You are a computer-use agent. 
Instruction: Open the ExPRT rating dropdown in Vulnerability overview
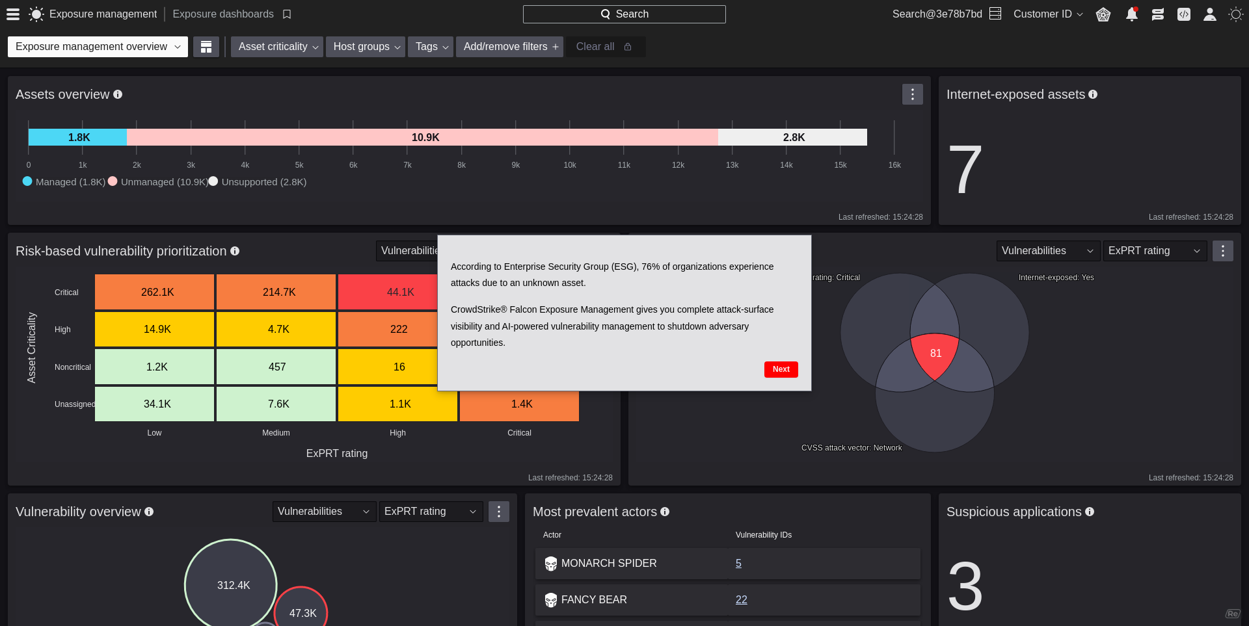pyautogui.click(x=431, y=512)
